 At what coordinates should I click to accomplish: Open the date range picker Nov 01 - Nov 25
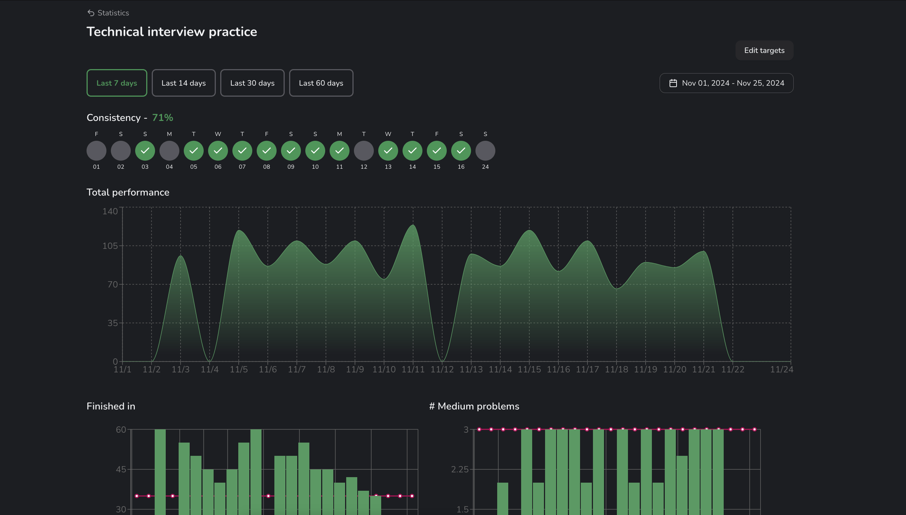click(x=726, y=83)
